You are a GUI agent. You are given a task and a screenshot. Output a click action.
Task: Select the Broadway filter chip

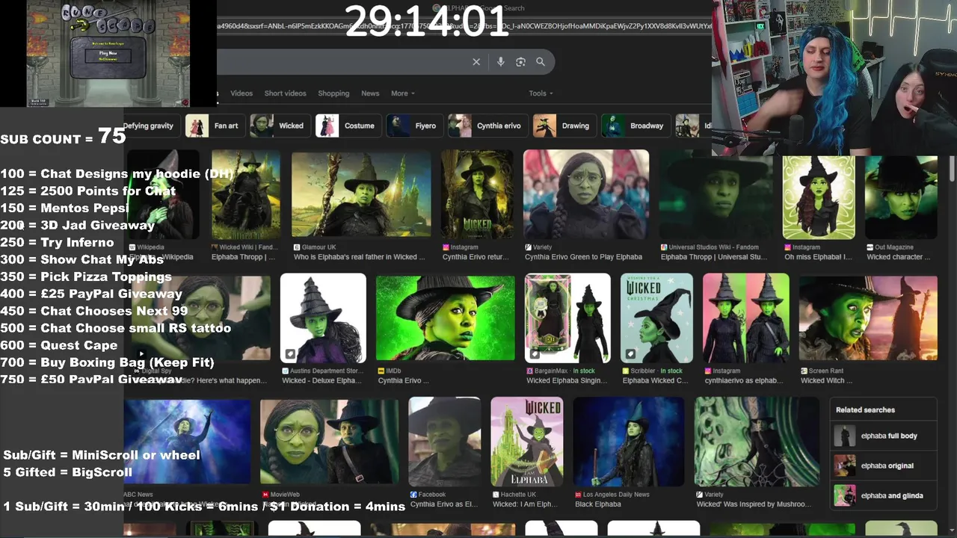pyautogui.click(x=636, y=126)
